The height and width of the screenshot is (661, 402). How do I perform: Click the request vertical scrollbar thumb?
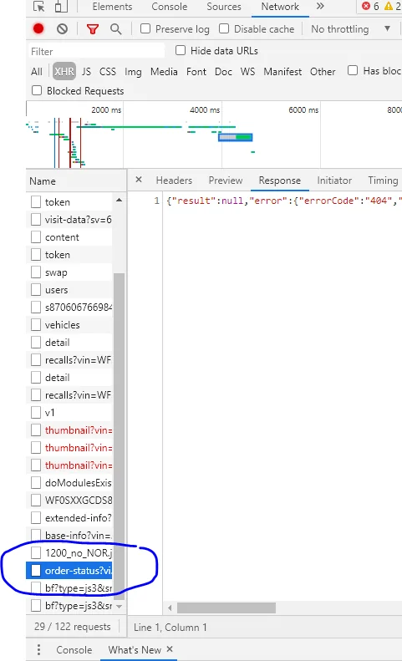pos(119,435)
